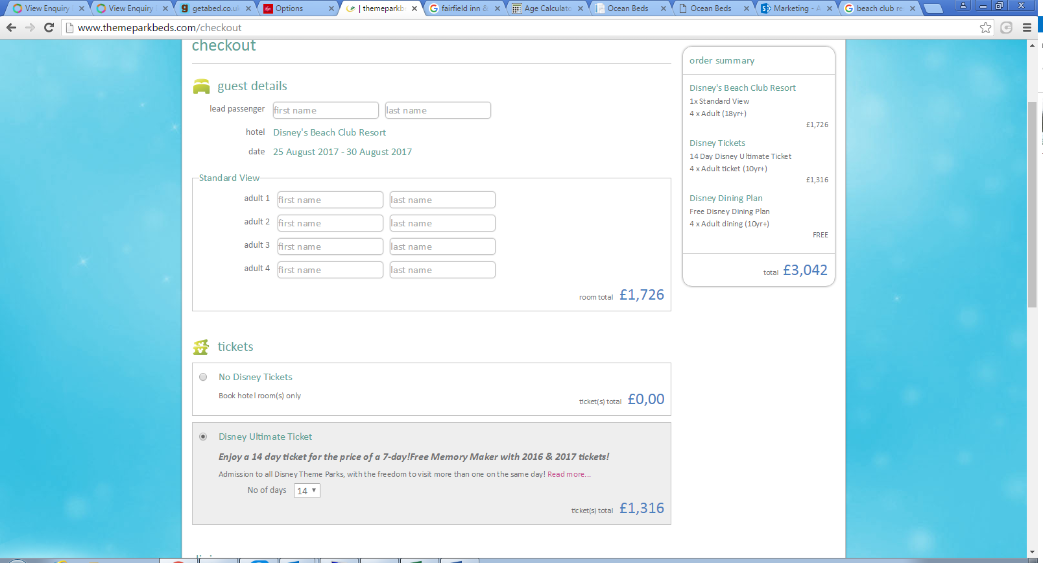
Task: Click the adult 4 first name field
Action: [x=330, y=270]
